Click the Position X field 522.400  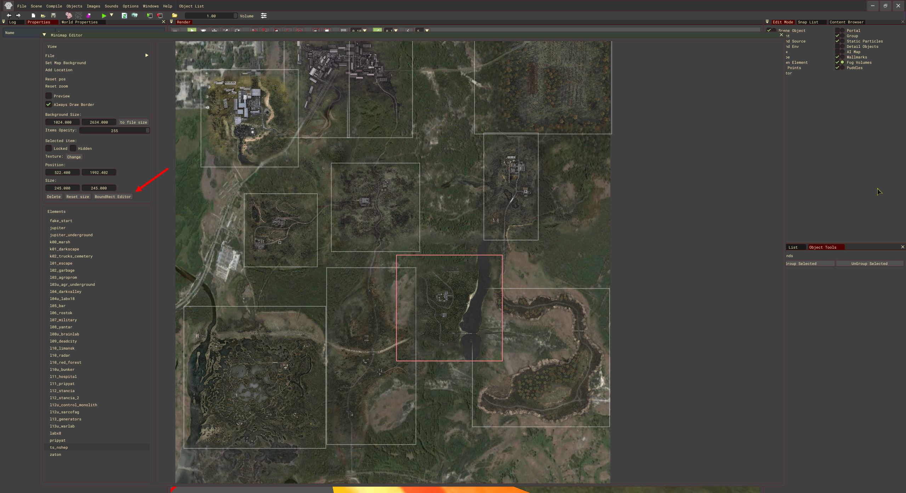62,172
